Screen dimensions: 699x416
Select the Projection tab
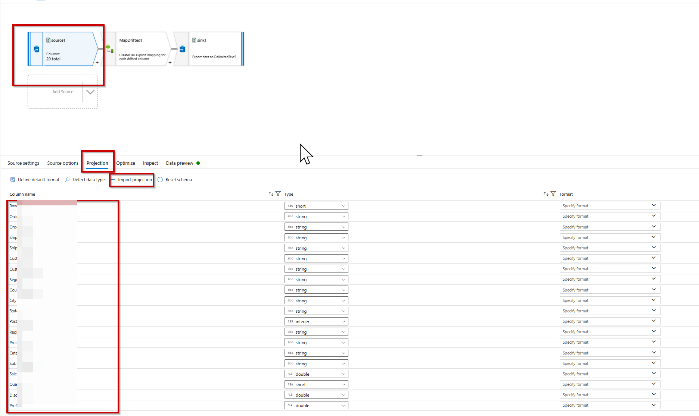coord(97,163)
